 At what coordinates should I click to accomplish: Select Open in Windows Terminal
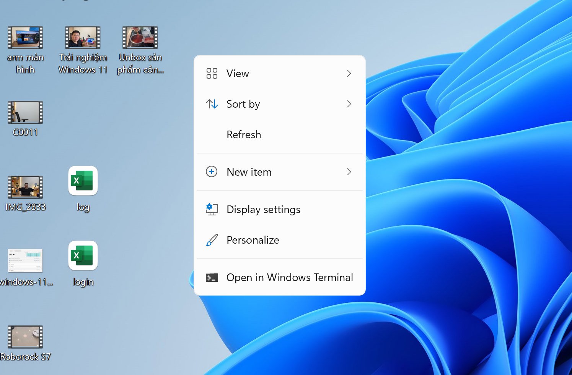click(x=290, y=277)
